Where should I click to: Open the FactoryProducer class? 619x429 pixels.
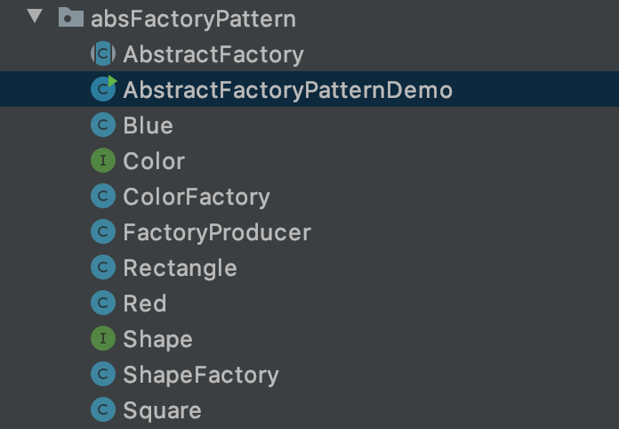pyautogui.click(x=217, y=232)
